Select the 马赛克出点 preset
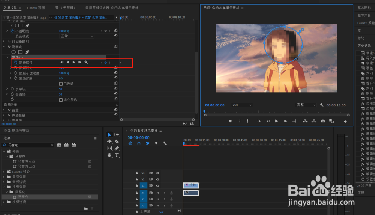 coord(26,167)
